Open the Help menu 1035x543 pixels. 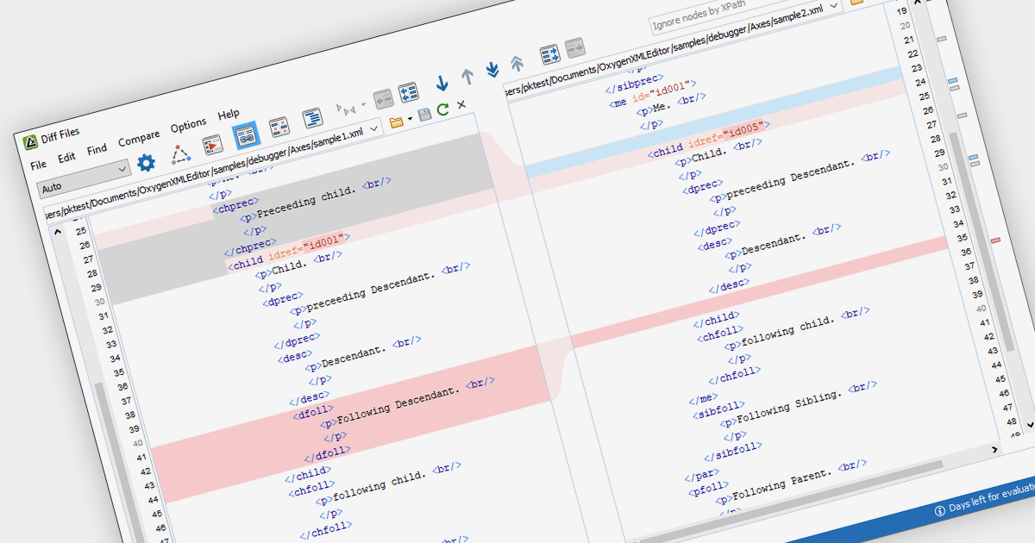pos(229,115)
